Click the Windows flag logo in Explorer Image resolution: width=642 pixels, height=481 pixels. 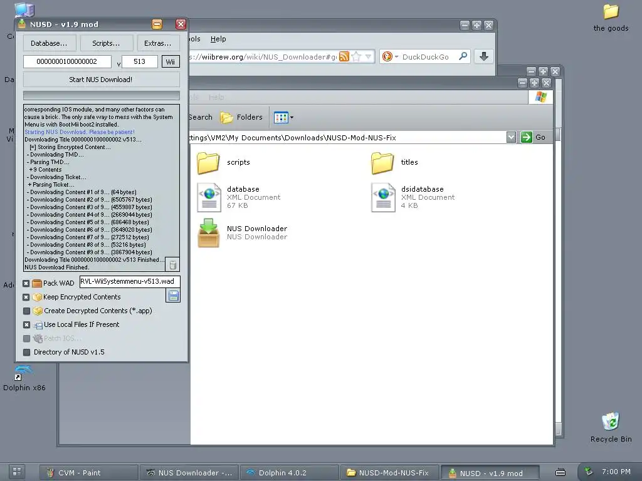(541, 97)
